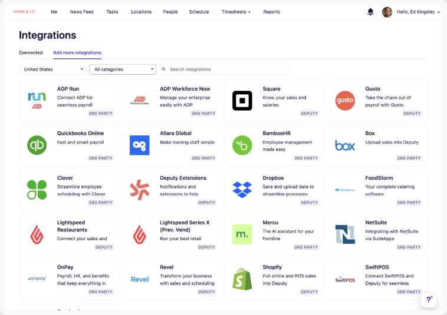Click the Spark & Co logo

24,12
